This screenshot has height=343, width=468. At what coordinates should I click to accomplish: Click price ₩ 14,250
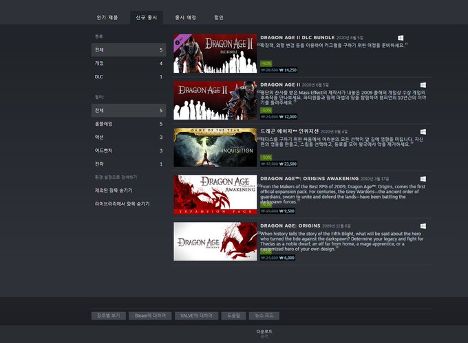(288, 70)
